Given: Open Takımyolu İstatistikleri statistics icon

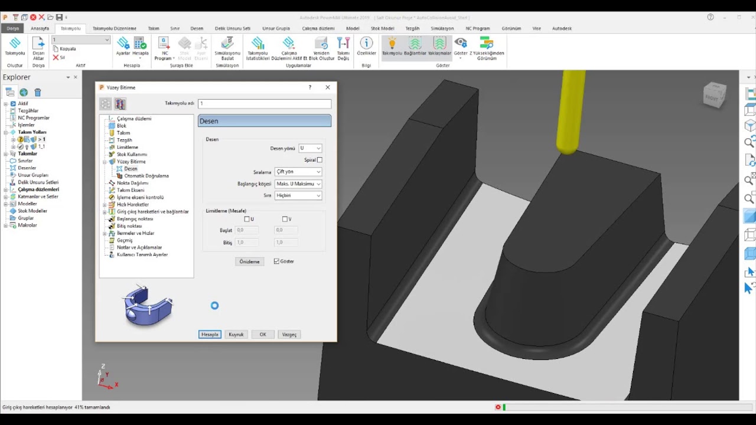Looking at the screenshot, I should coord(258,44).
